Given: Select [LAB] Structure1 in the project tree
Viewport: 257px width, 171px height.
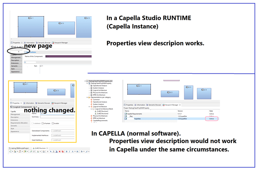Looking at the screenshot, I should [x=102, y=111].
